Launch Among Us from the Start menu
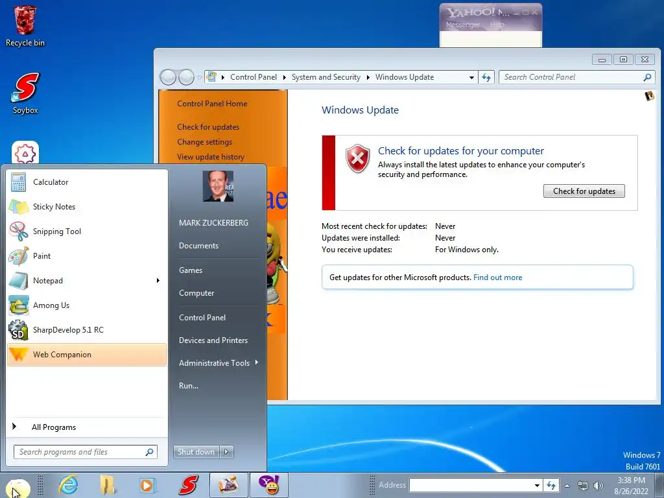This screenshot has height=498, width=664. pyautogui.click(x=87, y=305)
